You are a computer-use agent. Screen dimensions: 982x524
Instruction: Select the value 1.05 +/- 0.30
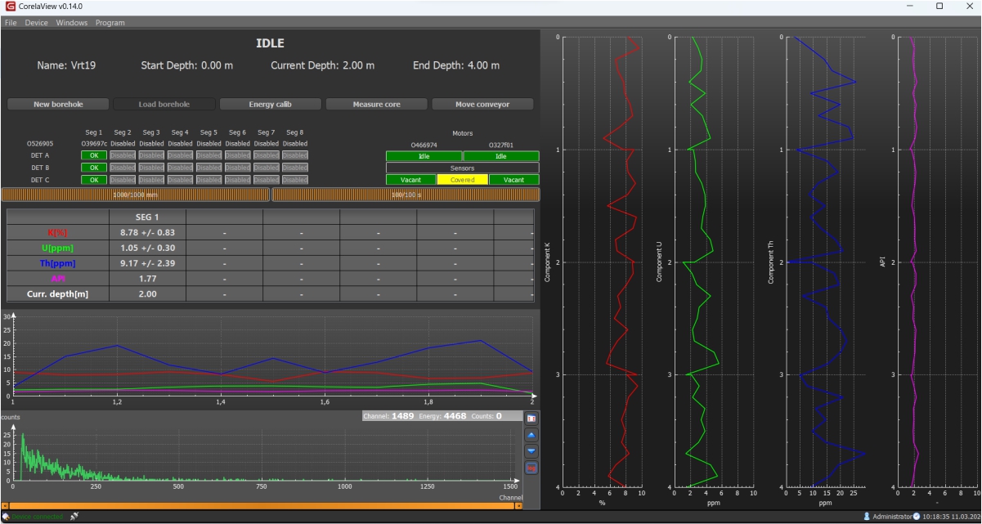click(x=147, y=248)
